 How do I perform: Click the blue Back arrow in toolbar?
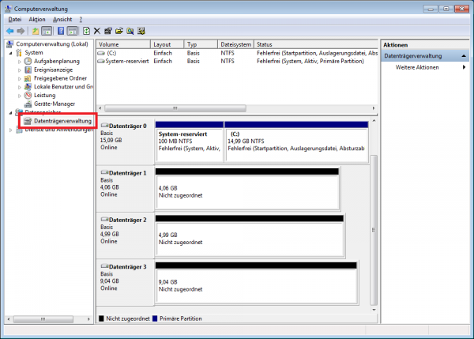[x=10, y=31]
